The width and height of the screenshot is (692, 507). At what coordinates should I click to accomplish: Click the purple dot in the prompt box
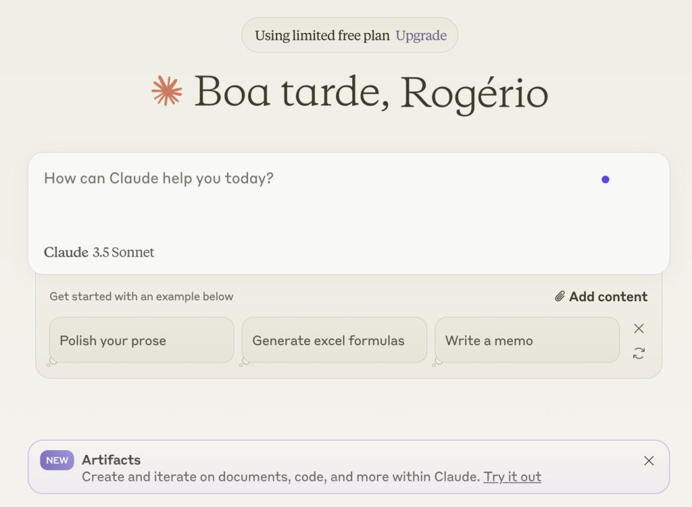coord(605,180)
